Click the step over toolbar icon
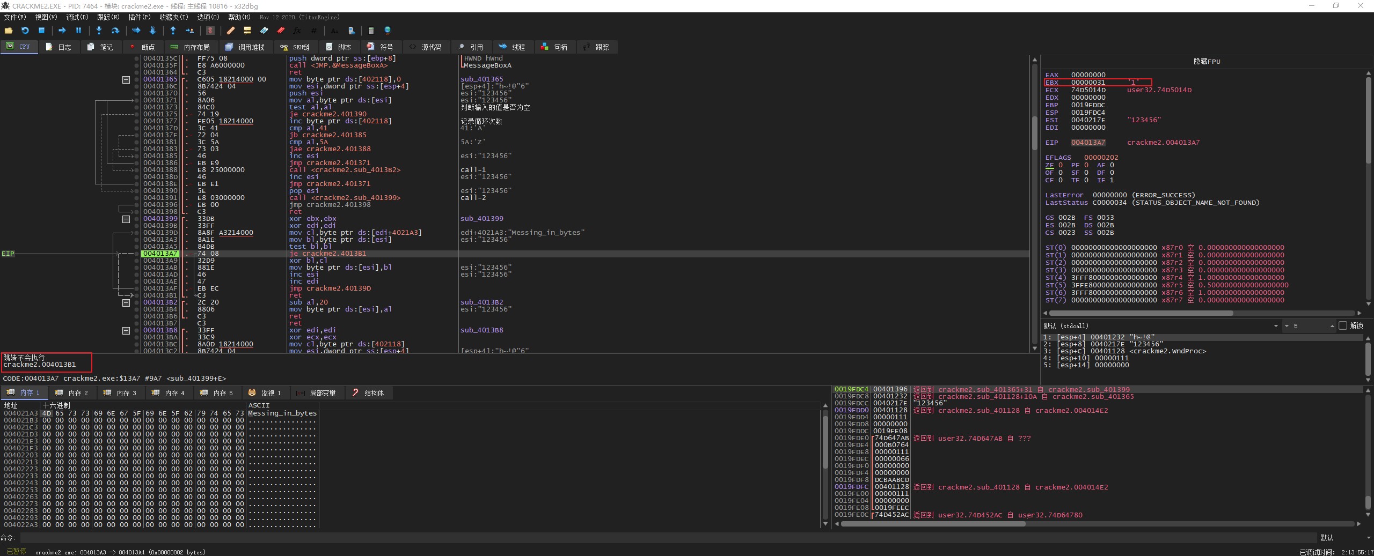The height and width of the screenshot is (556, 1374). 115,31
